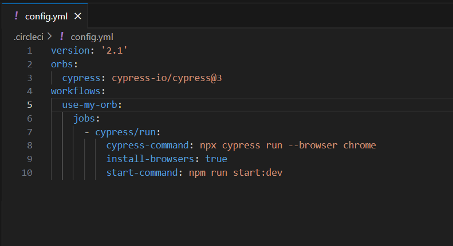The image size is (453, 246).
Task: Click the '2.1' version string
Action: point(114,50)
